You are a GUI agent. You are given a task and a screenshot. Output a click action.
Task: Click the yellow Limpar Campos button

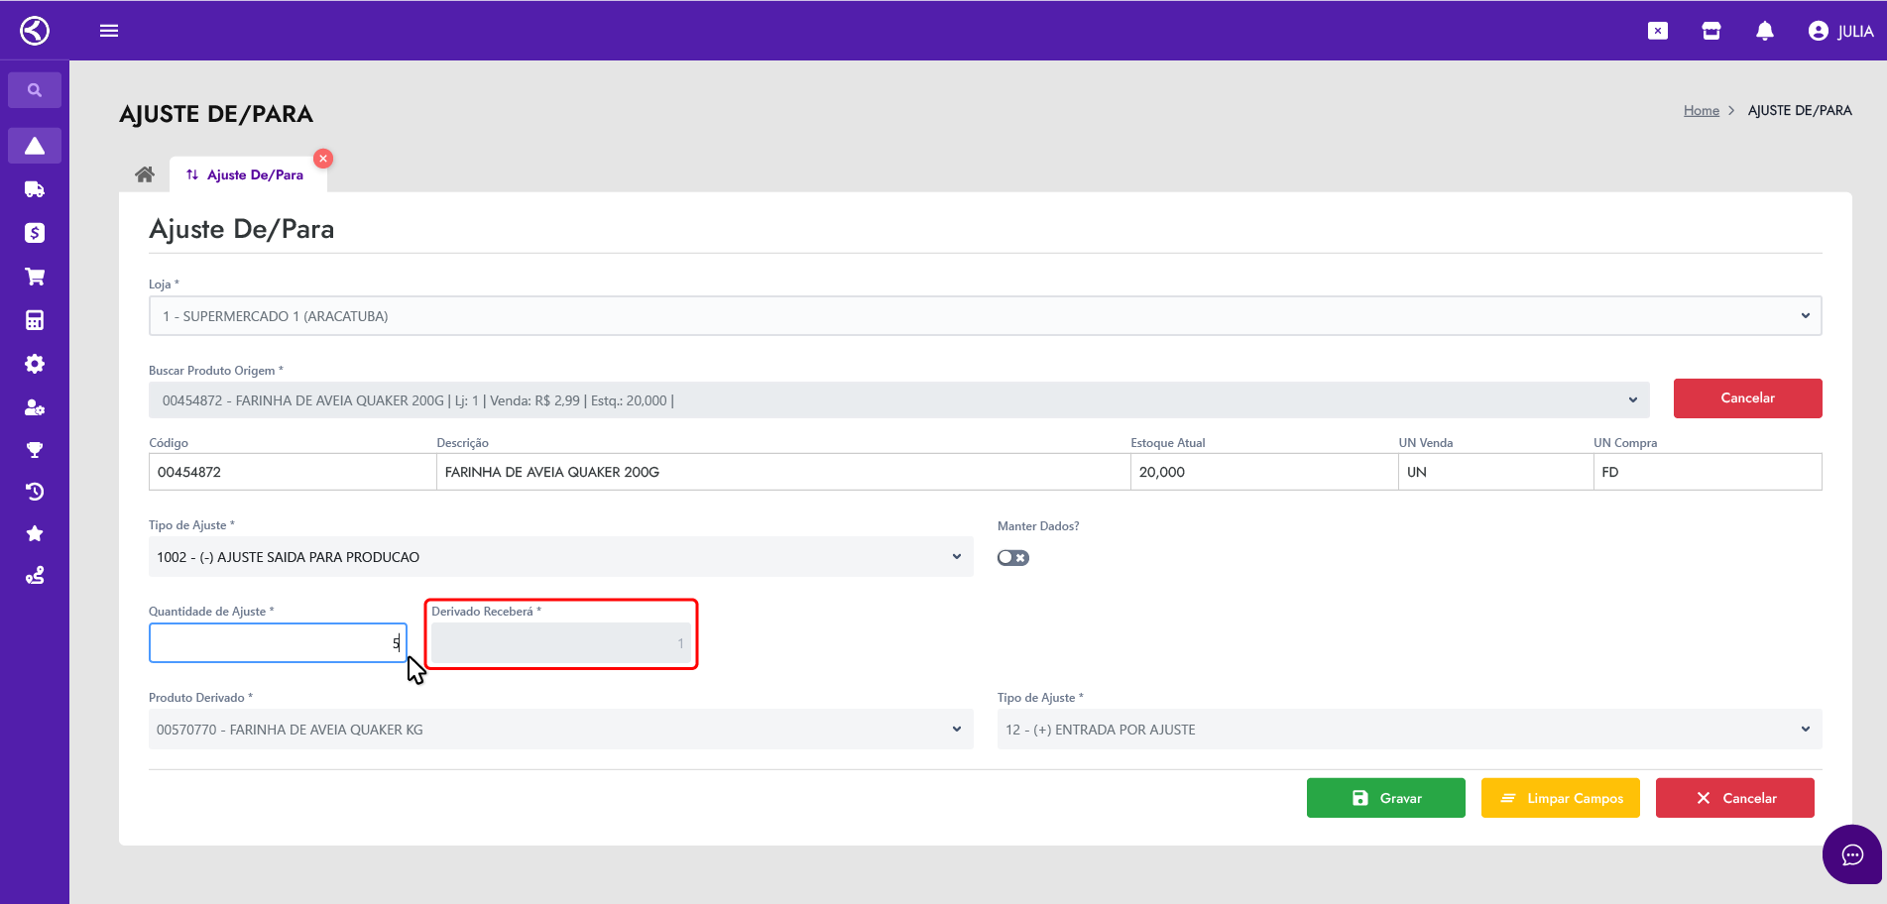click(1560, 798)
